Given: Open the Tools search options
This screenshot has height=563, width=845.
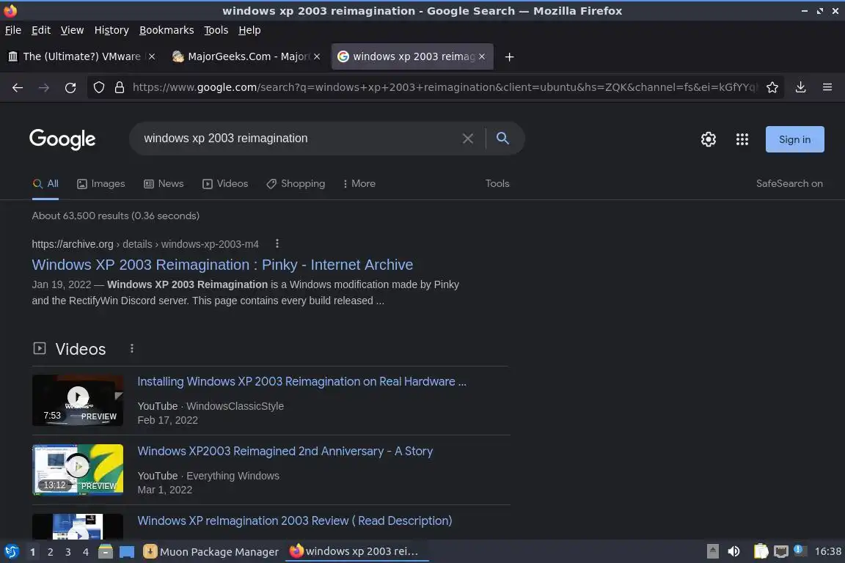Looking at the screenshot, I should click(x=497, y=184).
